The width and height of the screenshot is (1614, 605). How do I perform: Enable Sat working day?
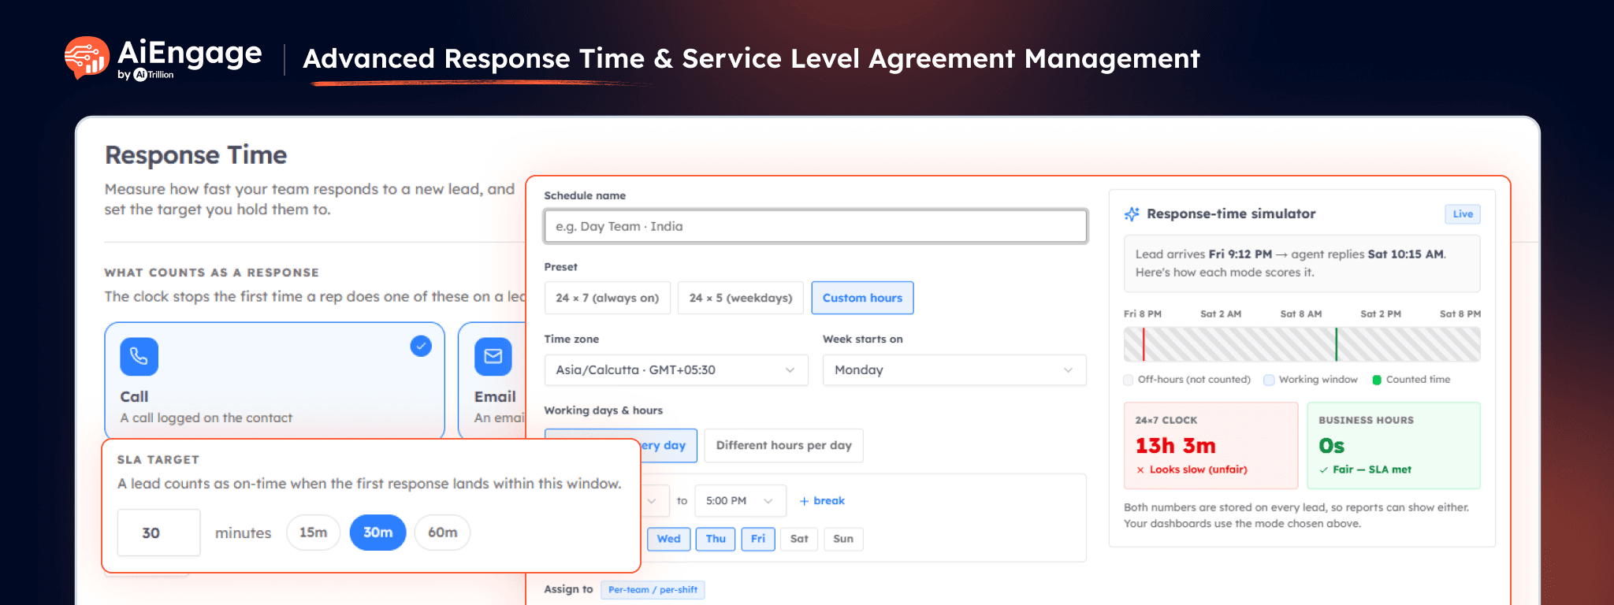coord(799,539)
